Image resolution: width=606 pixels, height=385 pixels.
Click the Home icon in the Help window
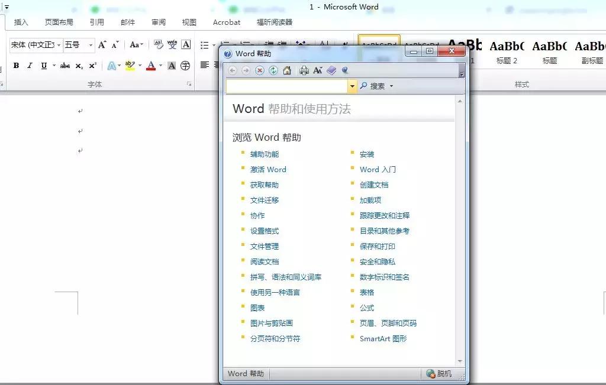coord(286,70)
